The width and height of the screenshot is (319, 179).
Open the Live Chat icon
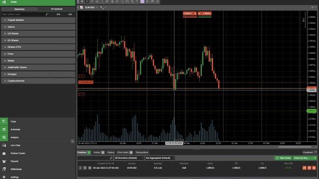(x=4, y=145)
